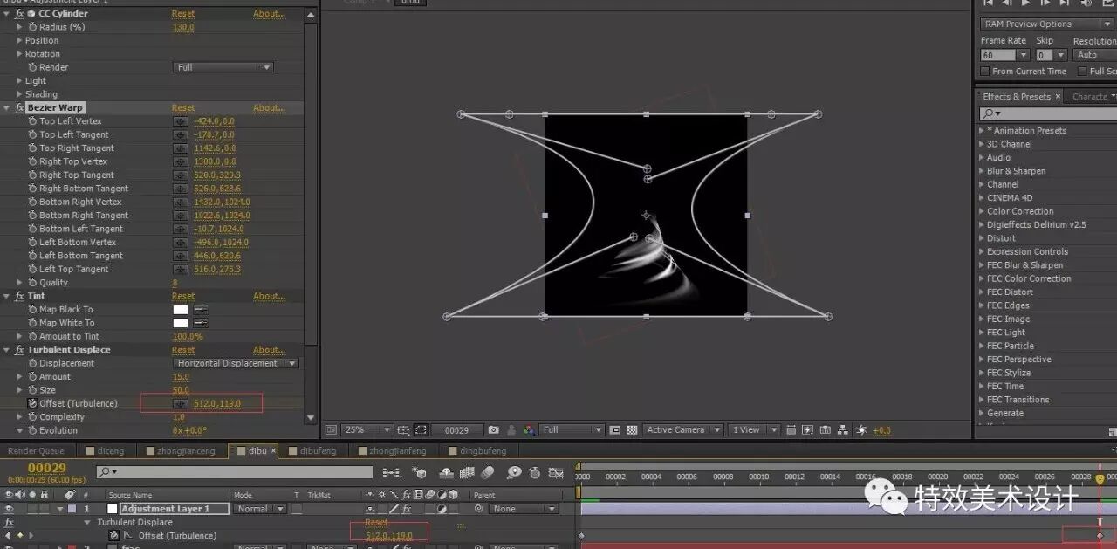Click the Take Snapshot camera icon
Screen dimensions: 1117x549
(x=494, y=430)
